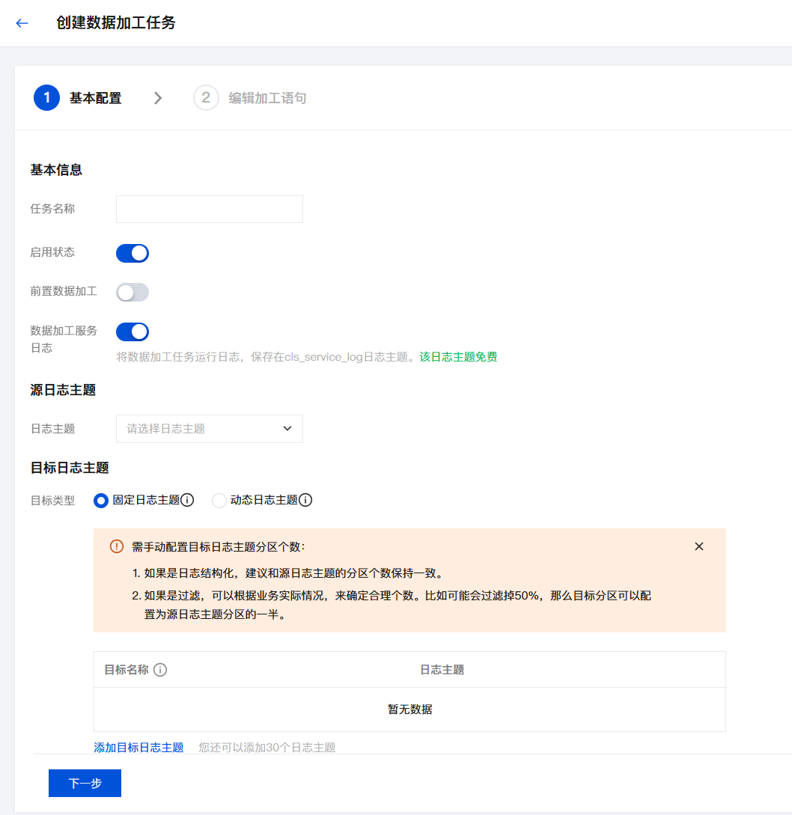Image resolution: width=792 pixels, height=815 pixels.
Task: Click the 源日志主题 section heading
Action: pos(63,390)
